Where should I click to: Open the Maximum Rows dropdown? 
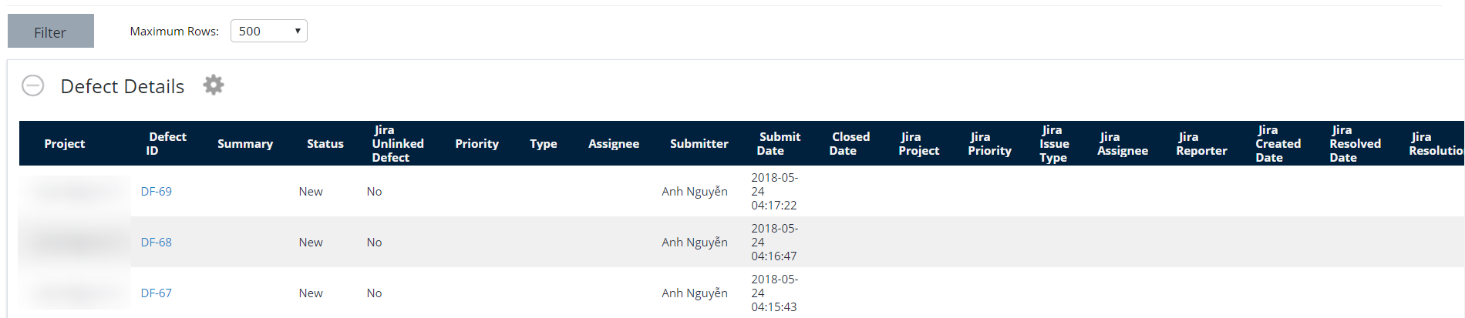point(268,31)
